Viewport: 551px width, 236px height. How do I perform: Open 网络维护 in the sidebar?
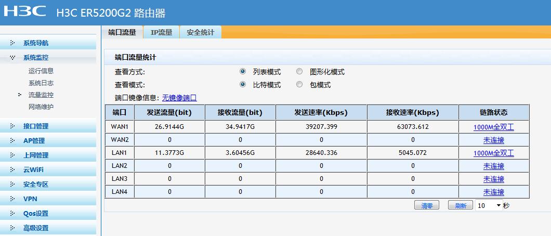(41, 107)
